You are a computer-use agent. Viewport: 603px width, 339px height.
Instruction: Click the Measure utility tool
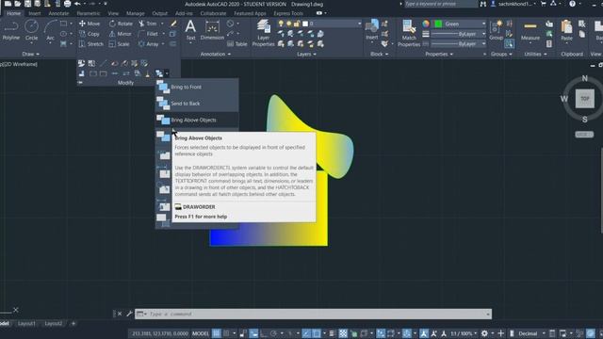[530, 30]
